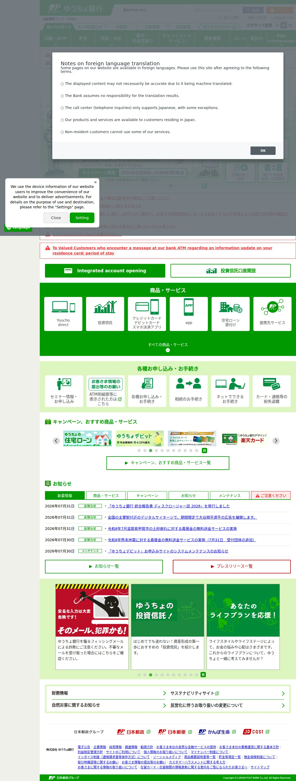Open 令和8年熊本地震 義援金 news link
The width and height of the screenshot is (296, 781).
tap(182, 540)
